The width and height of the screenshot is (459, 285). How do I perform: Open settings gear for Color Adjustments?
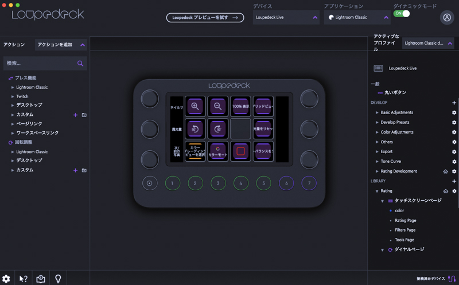pyautogui.click(x=454, y=132)
